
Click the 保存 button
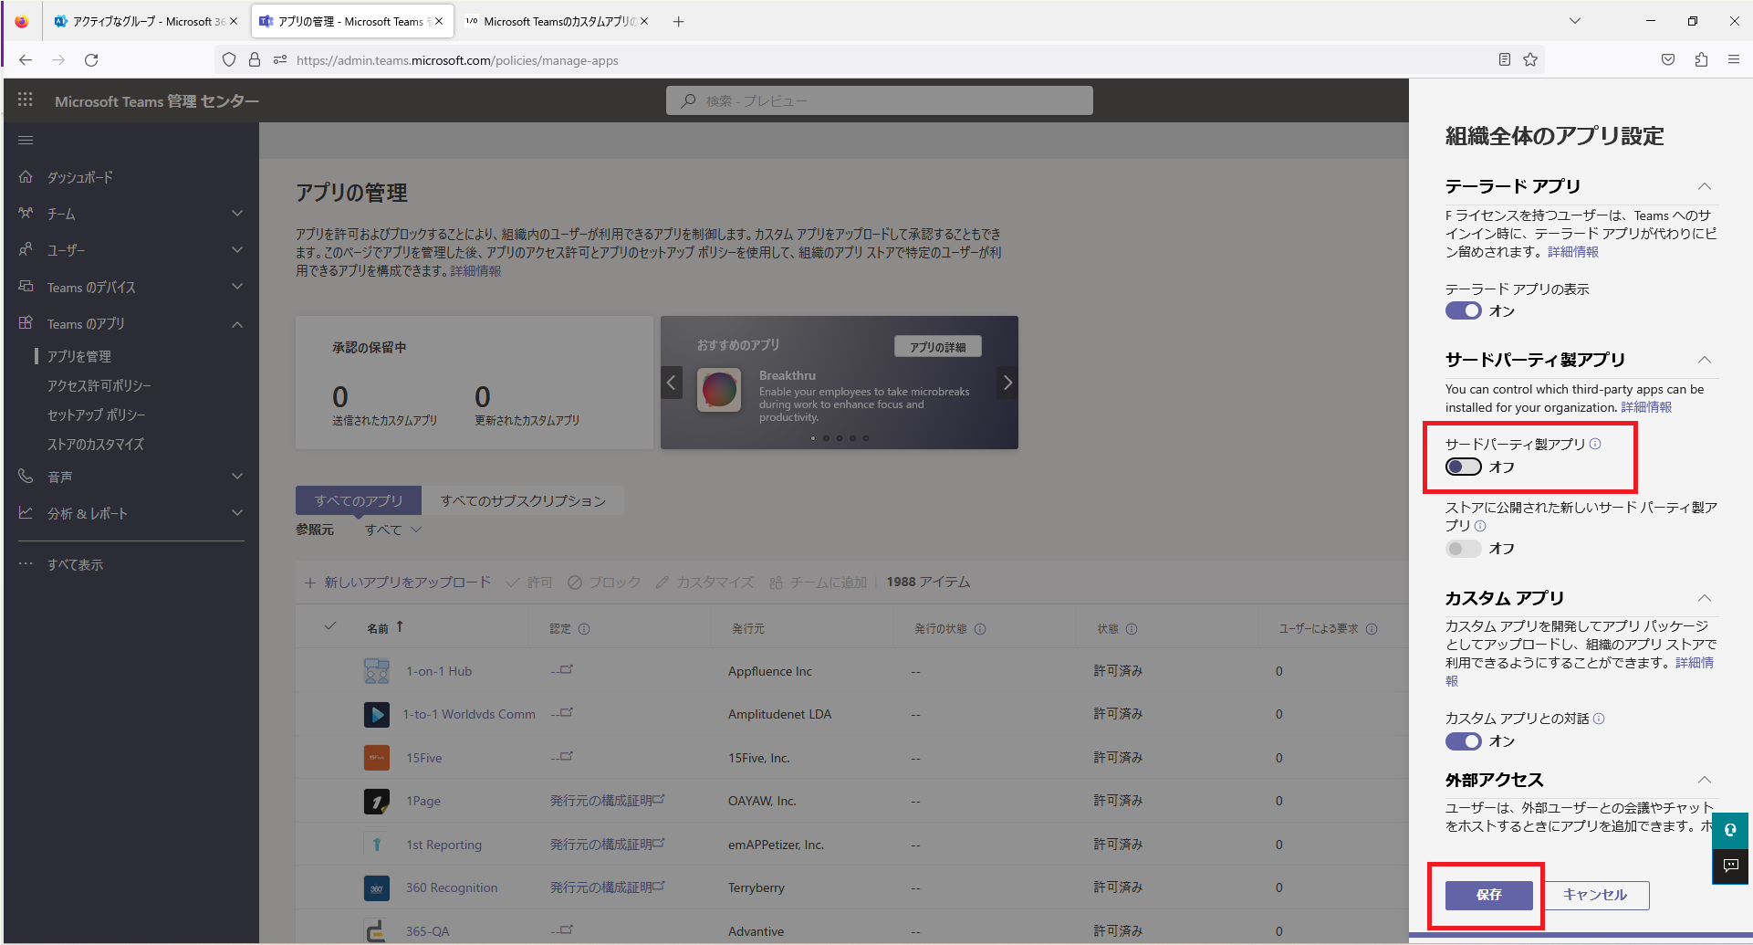pos(1488,895)
